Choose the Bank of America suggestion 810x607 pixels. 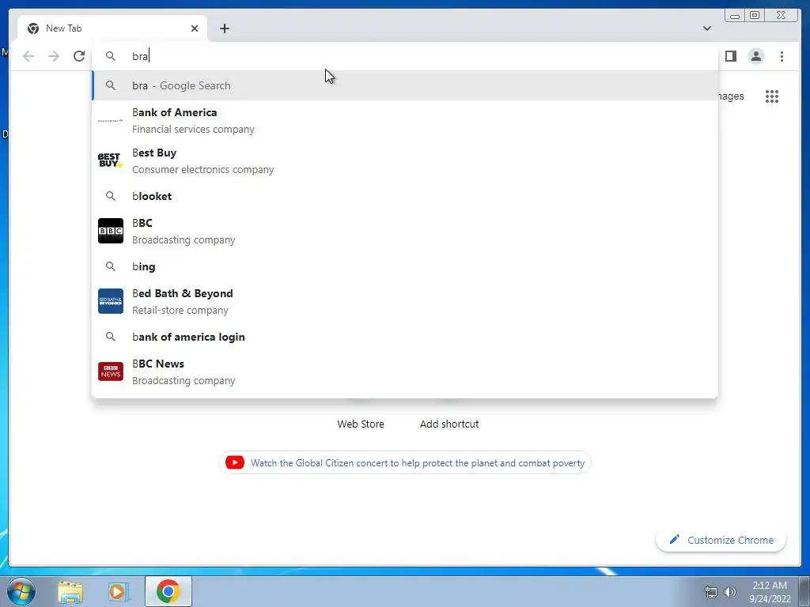(405, 121)
